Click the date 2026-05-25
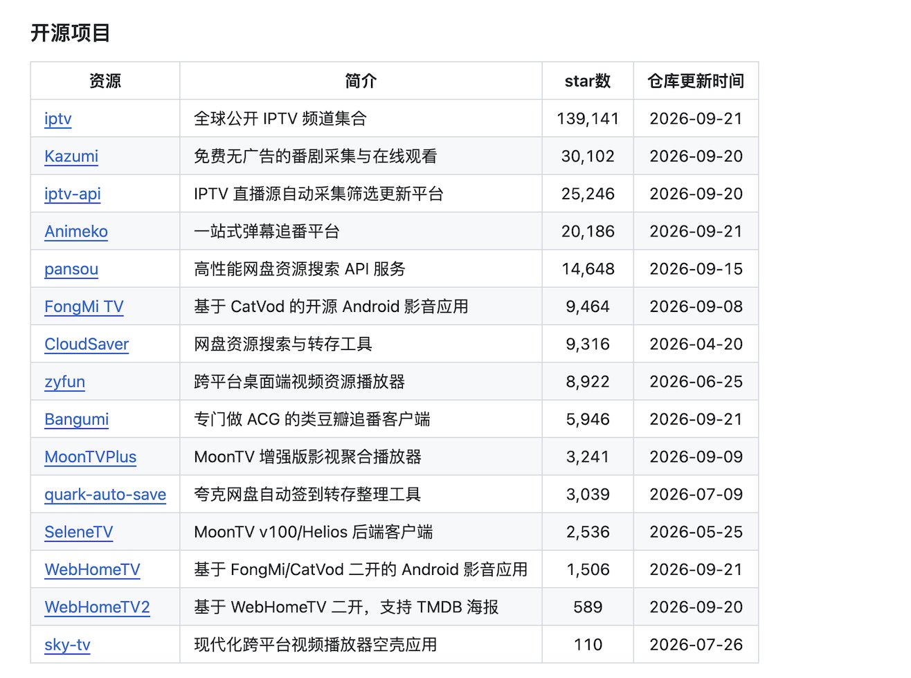 pyautogui.click(x=696, y=532)
